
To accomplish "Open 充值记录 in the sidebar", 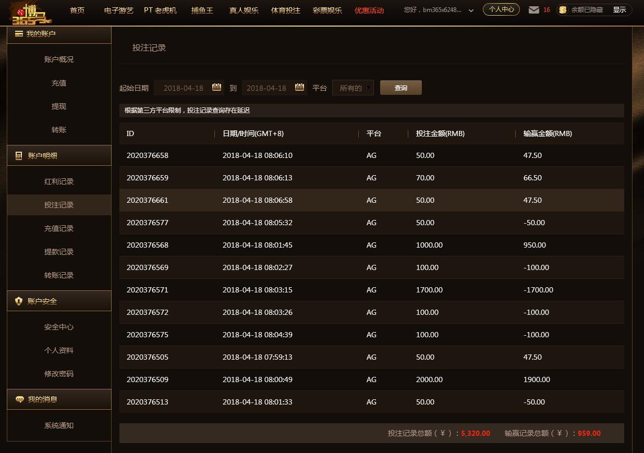I will [x=59, y=228].
